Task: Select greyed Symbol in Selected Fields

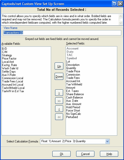Action: tap(72, 58)
